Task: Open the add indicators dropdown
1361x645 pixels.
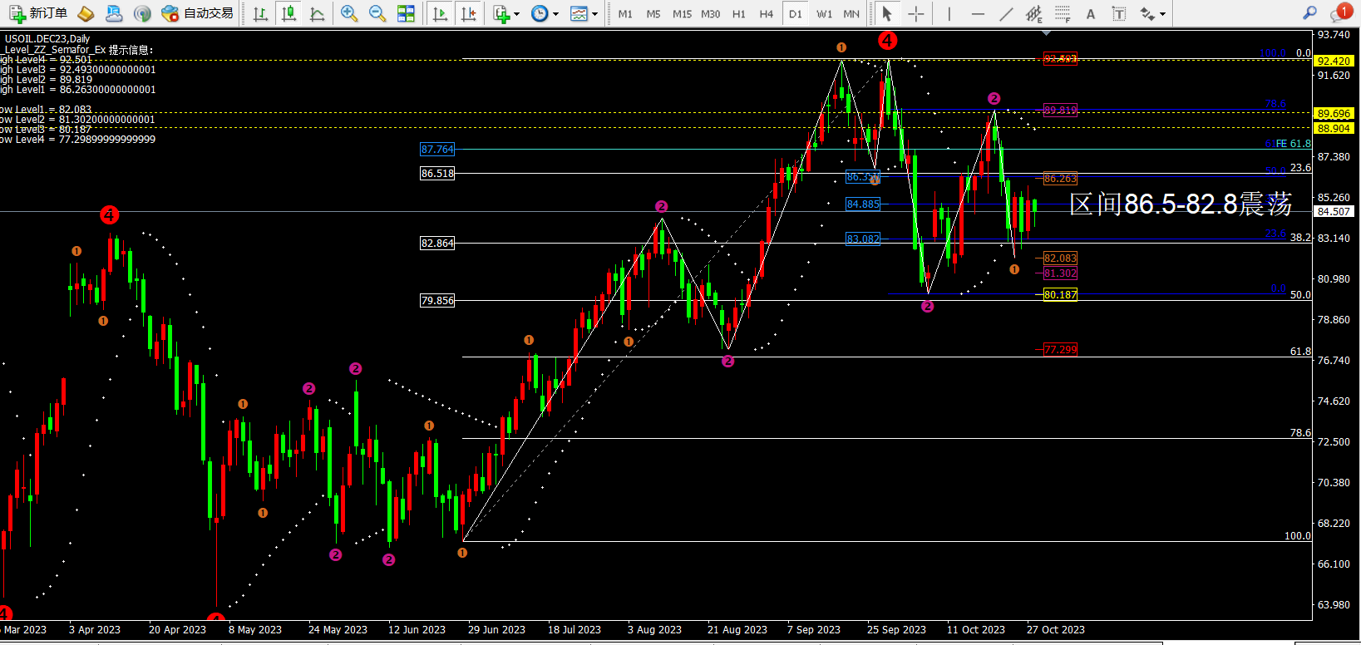Action: click(505, 13)
